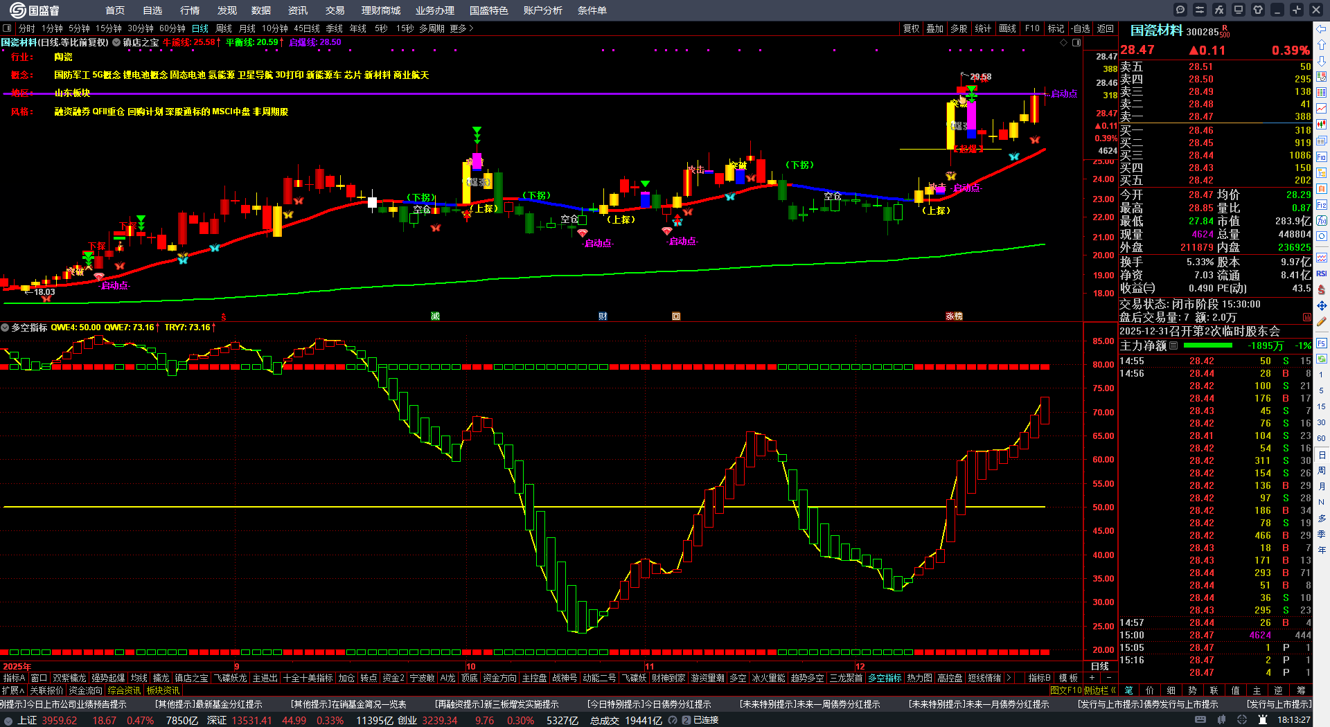Click the F10 company info sidebar icon
This screenshot has height=727, width=1330.
click(x=1322, y=157)
